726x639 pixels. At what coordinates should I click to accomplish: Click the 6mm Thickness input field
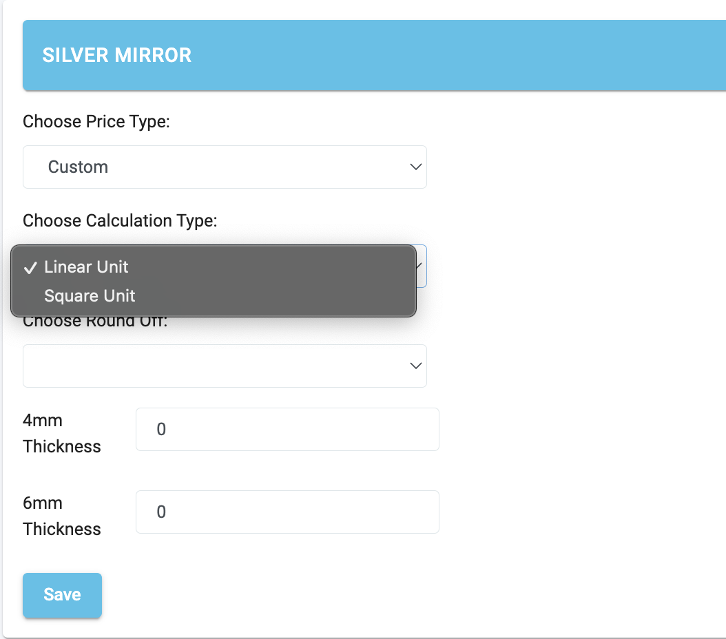tap(287, 512)
